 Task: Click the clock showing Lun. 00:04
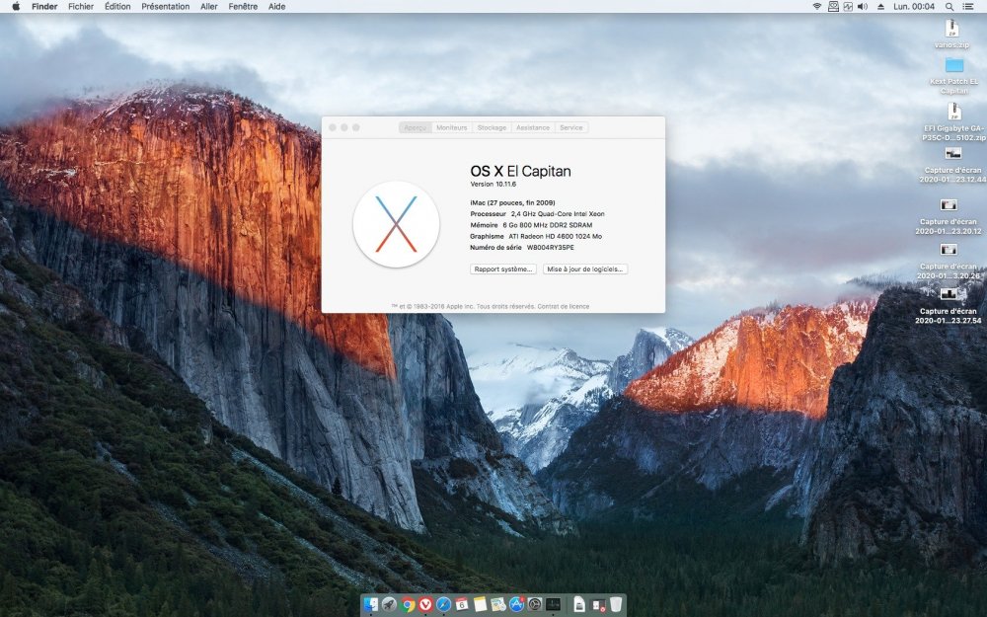click(x=914, y=6)
